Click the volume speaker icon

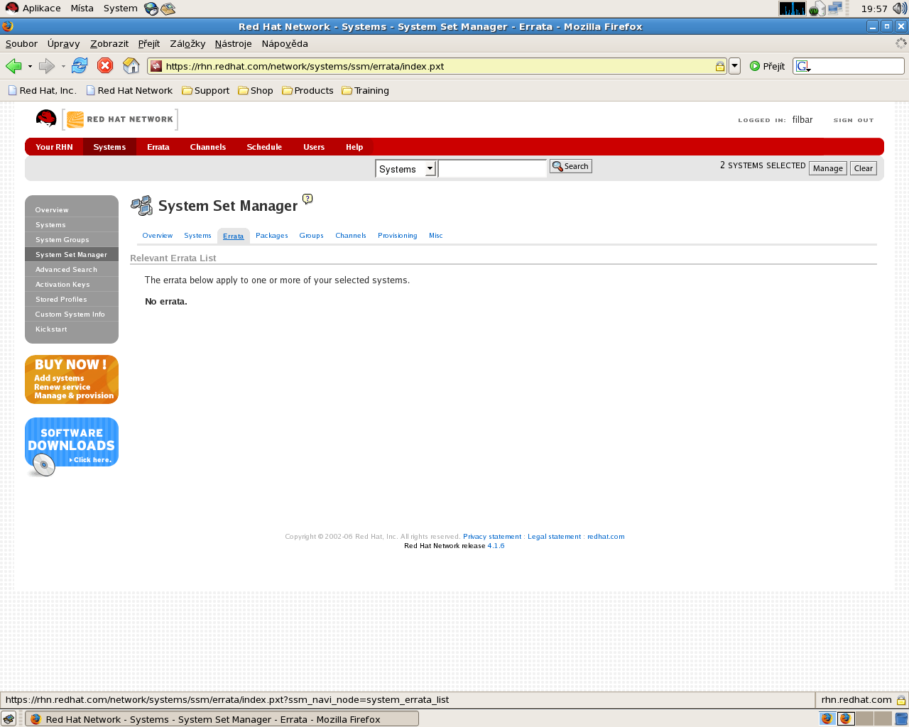pyautogui.click(x=900, y=9)
